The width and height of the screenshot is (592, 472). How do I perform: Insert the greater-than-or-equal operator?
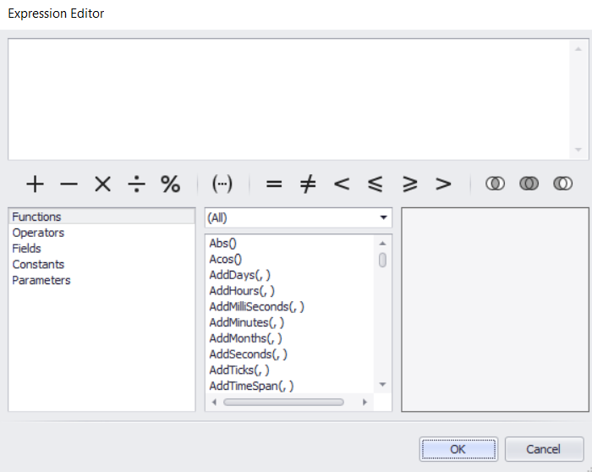click(x=409, y=184)
